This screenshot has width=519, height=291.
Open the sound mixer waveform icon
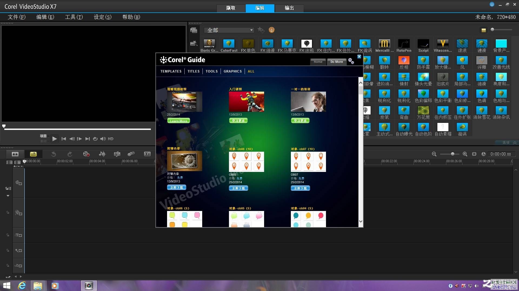[x=102, y=154]
